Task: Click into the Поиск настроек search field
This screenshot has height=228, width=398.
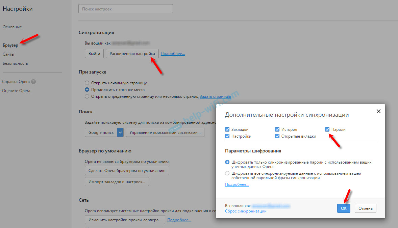Action: pyautogui.click(x=126, y=9)
